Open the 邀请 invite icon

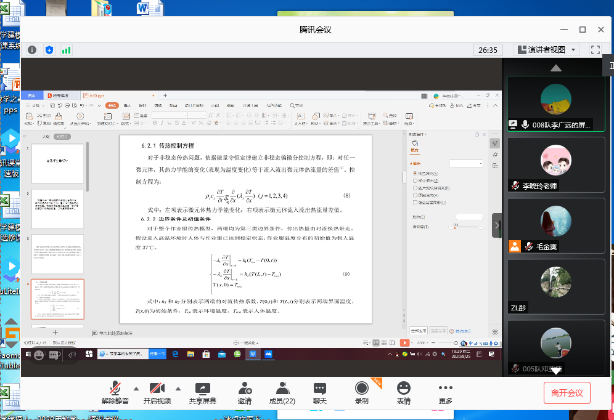coord(245,392)
